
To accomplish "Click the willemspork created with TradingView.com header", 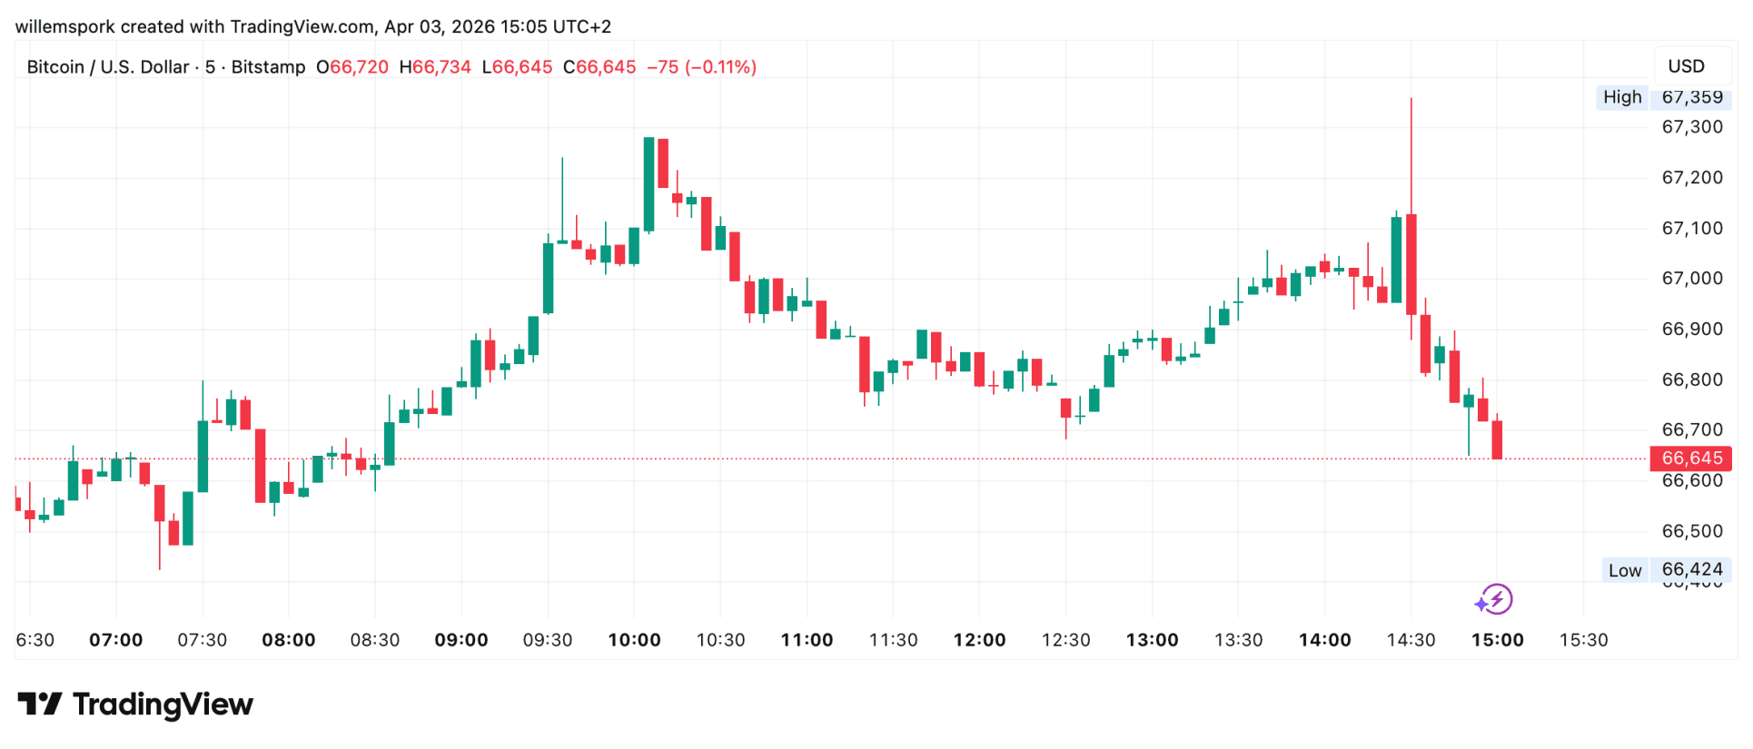I will click(x=312, y=26).
